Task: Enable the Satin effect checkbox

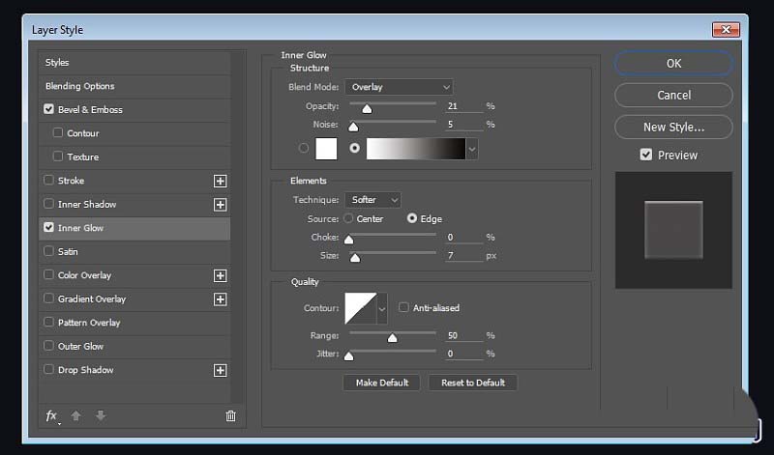Action: [x=48, y=251]
